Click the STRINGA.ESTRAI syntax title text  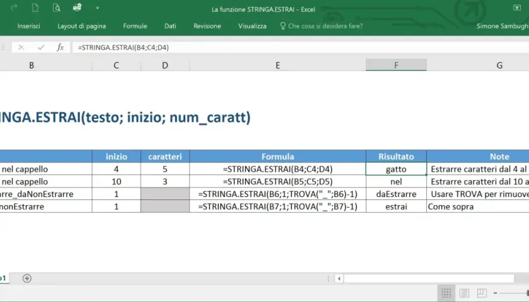click(125, 118)
